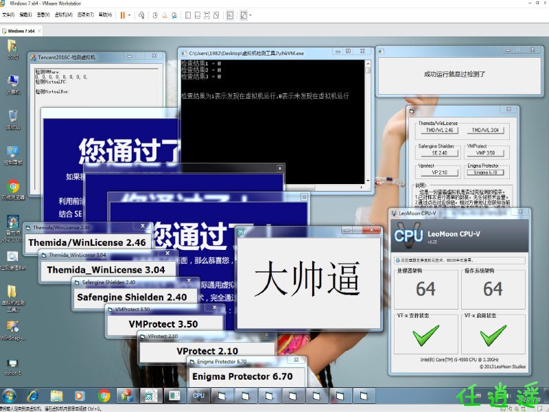Click the VT-x 启用状态 green checkmark

click(x=493, y=336)
